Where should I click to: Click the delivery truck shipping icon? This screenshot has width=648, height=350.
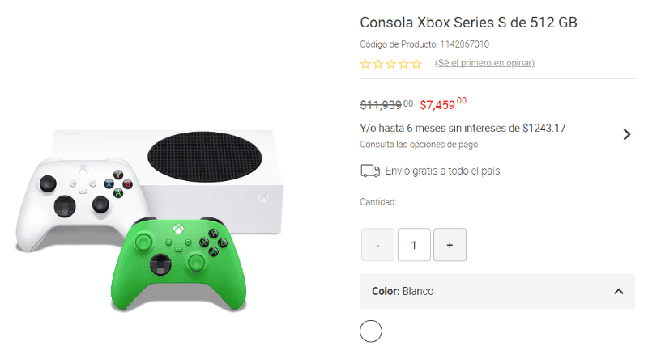click(370, 171)
